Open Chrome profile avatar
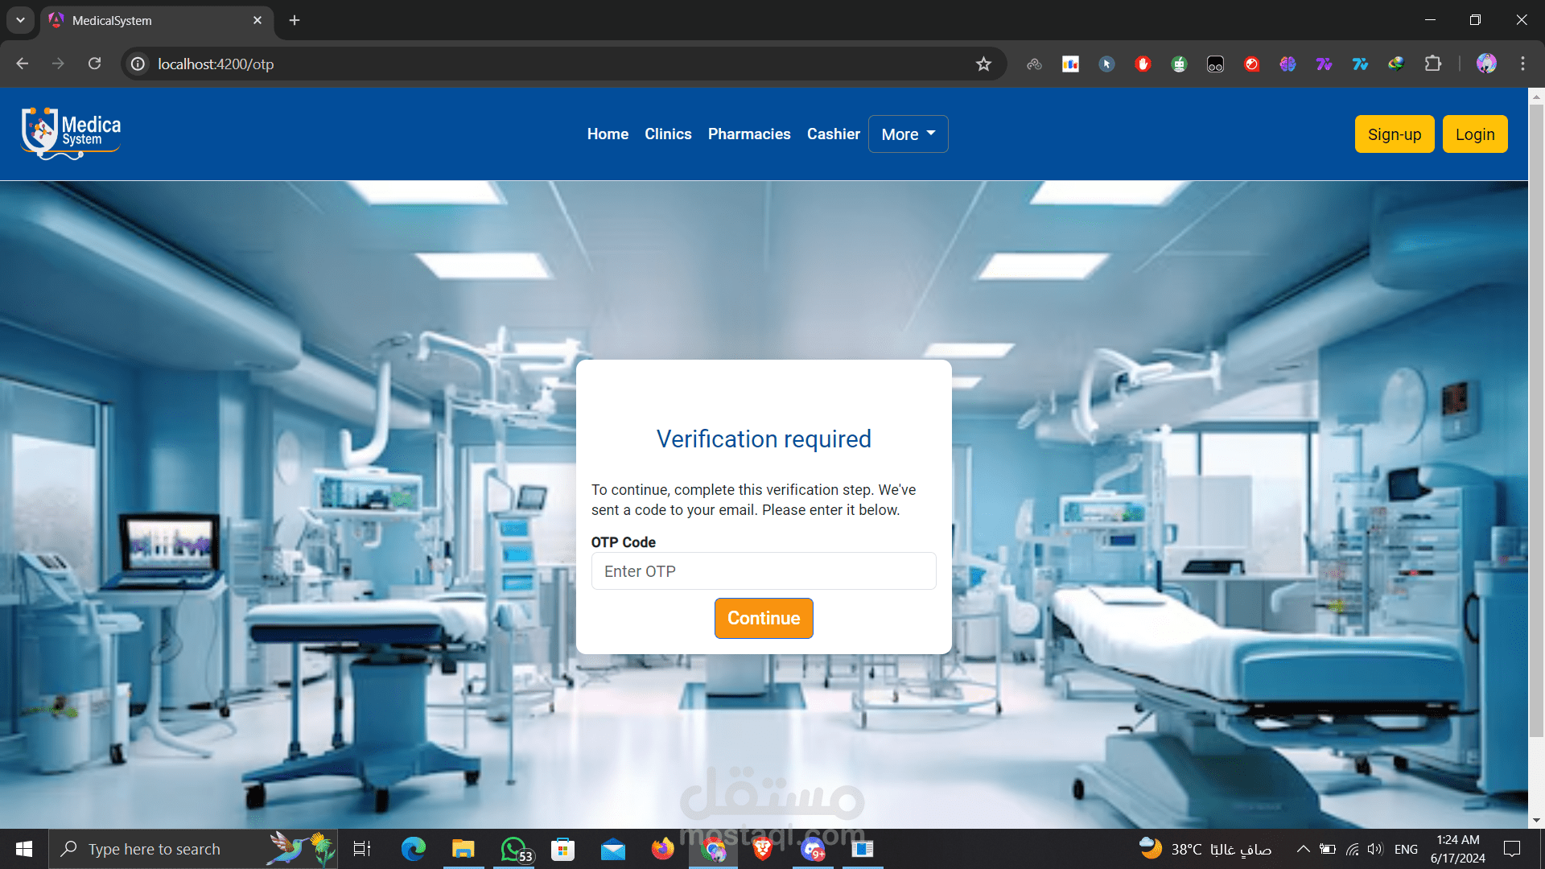Image resolution: width=1545 pixels, height=869 pixels. 1486,64
